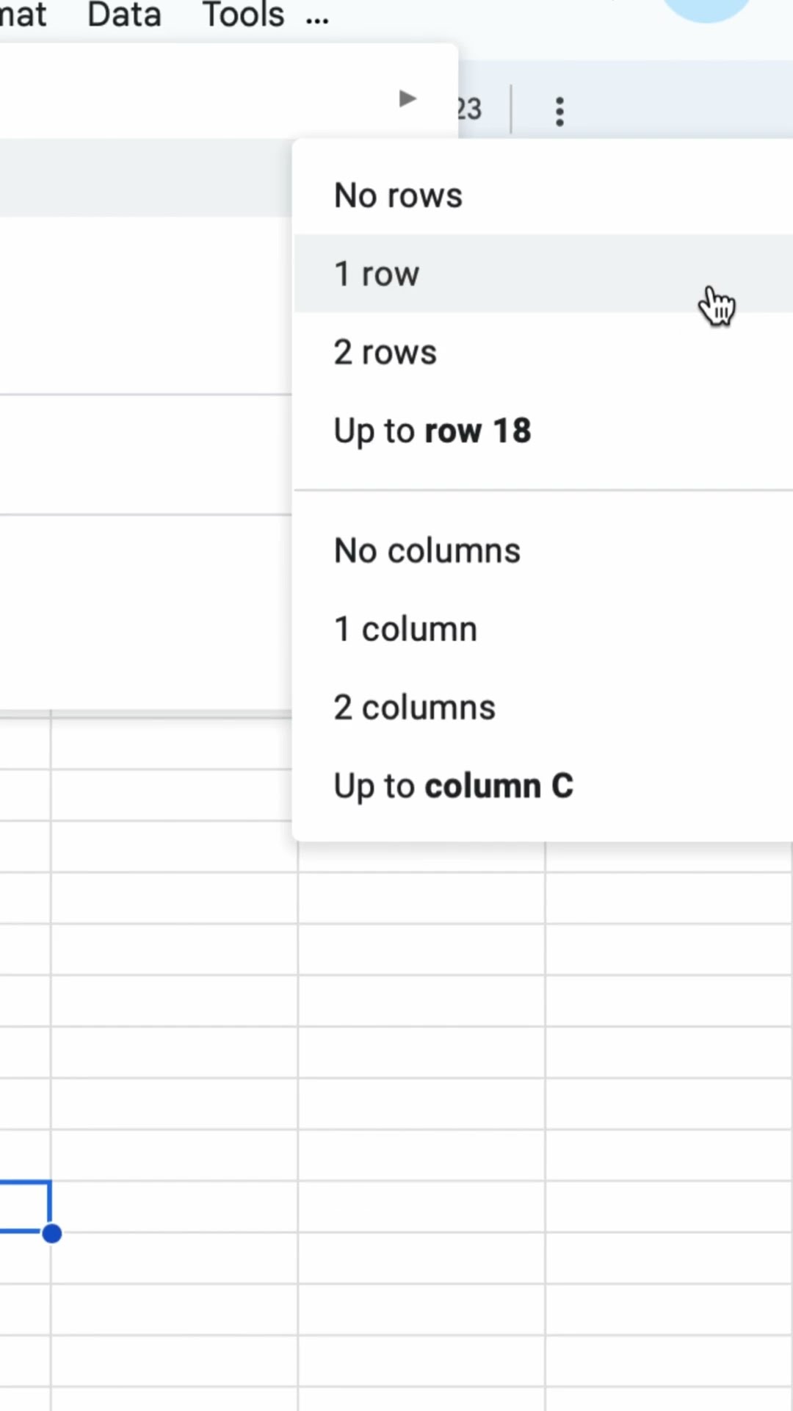793x1411 pixels.
Task: Click the blue-outlined selected cell
Action: (x=22, y=1207)
